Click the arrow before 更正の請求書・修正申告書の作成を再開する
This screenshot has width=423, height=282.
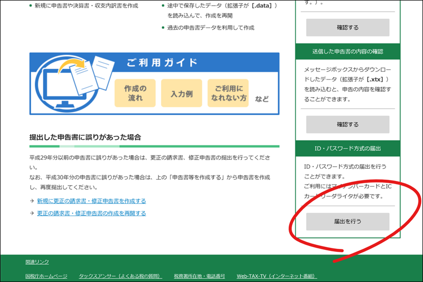32,213
